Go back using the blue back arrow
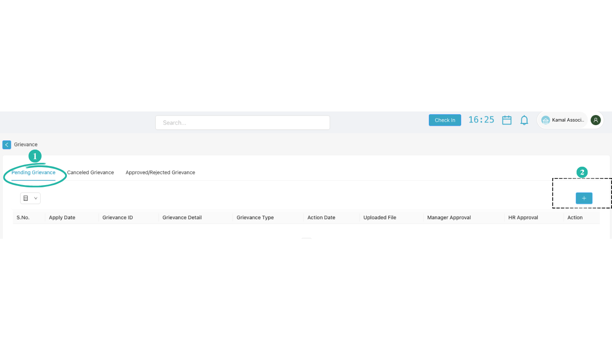612x350 pixels. [x=7, y=144]
